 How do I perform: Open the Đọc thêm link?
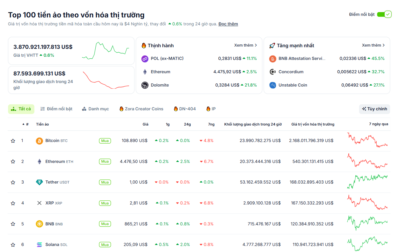coord(228,24)
